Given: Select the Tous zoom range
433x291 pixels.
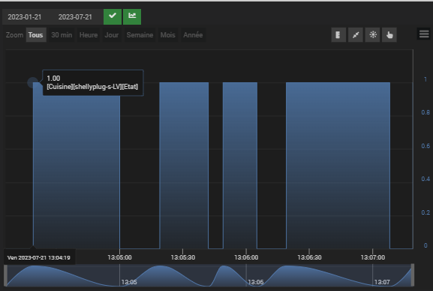Looking at the screenshot, I should [x=36, y=35].
